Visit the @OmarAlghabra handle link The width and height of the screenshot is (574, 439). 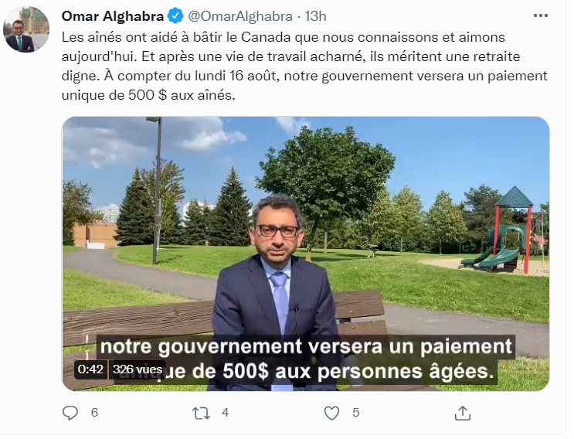pos(240,16)
